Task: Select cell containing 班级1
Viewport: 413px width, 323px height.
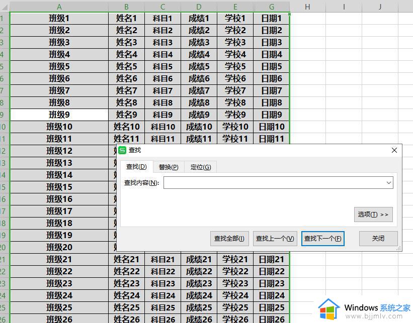Action: pos(59,19)
